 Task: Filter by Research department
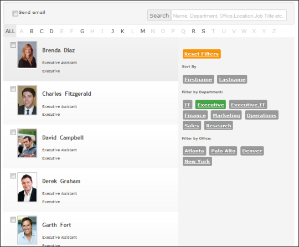(x=219, y=126)
